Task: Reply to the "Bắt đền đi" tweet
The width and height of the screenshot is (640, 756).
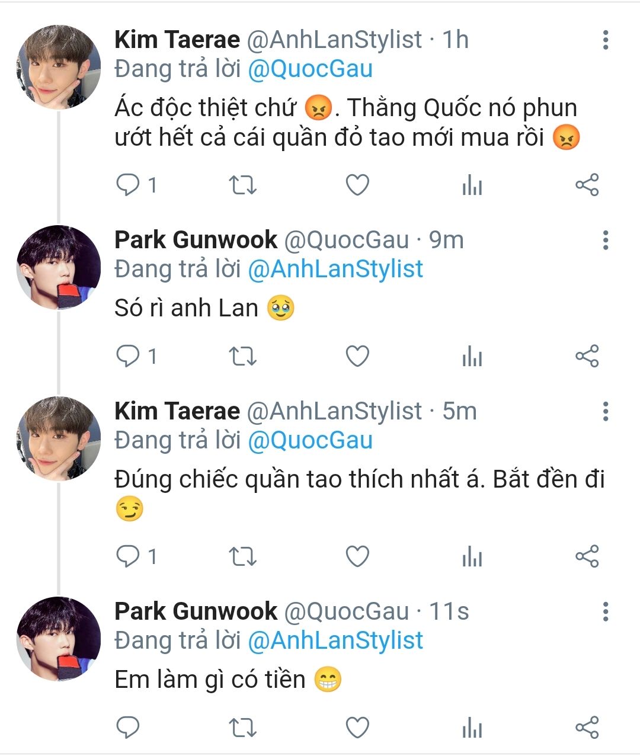Action: [127, 556]
